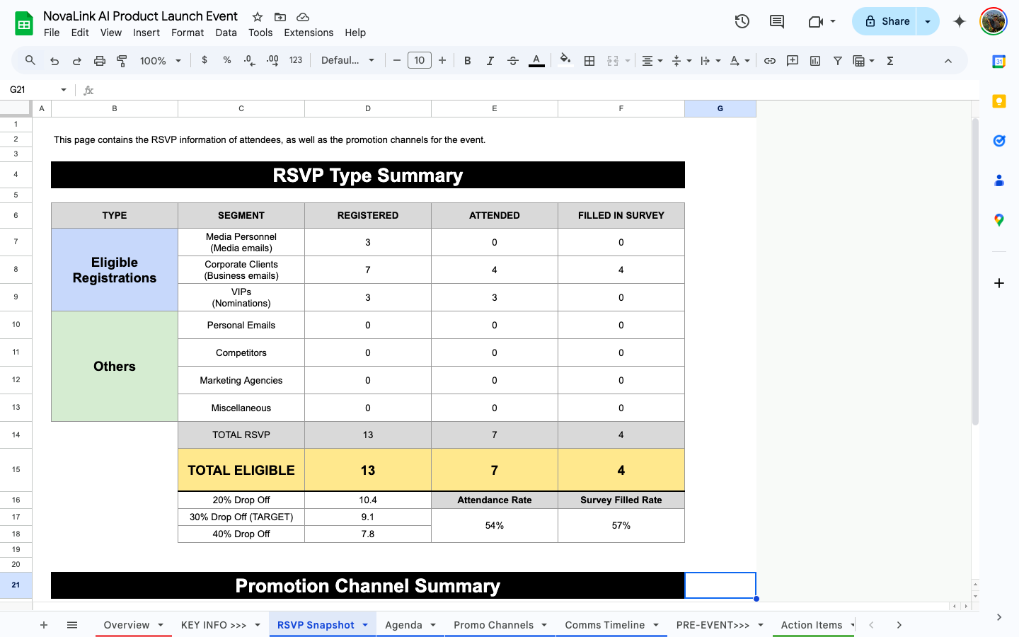Create a filter
The width and height of the screenshot is (1019, 637).
[x=838, y=61]
